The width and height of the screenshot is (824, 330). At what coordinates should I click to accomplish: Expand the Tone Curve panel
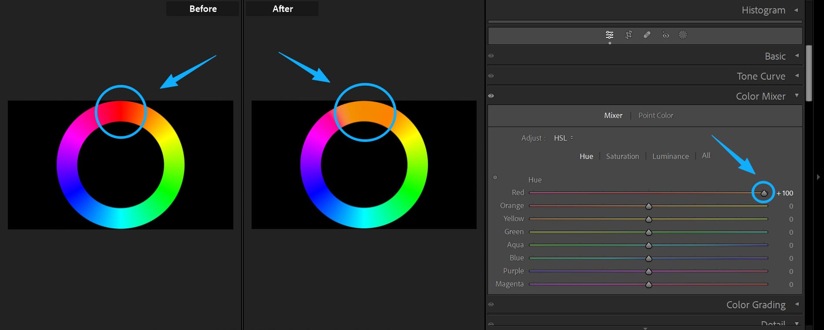click(797, 75)
